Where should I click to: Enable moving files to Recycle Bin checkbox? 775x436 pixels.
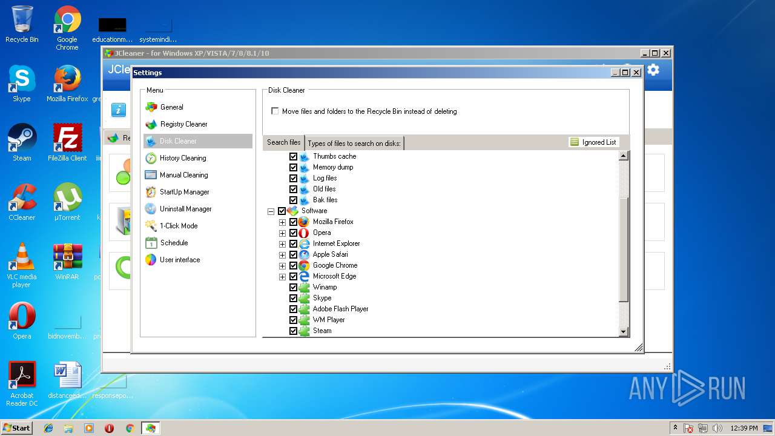coord(275,111)
